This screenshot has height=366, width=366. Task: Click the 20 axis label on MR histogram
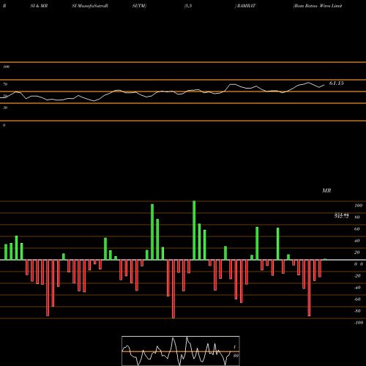(357, 253)
